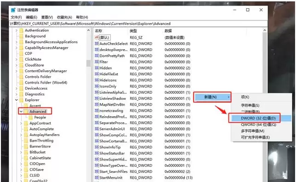The image size is (296, 182).
Task: Click the ShowCortanaB... value icon
Action: 97,141
